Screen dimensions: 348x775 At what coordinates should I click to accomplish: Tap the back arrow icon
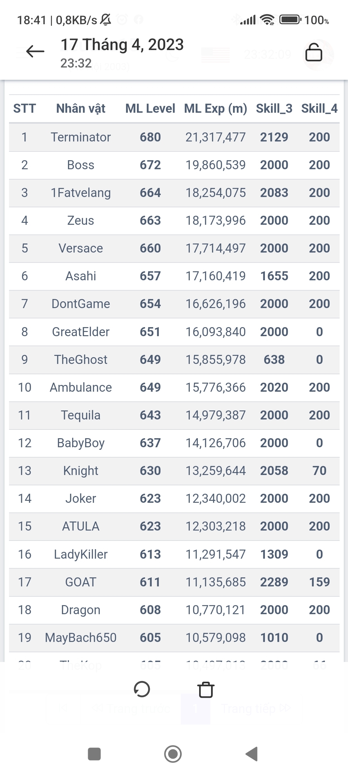coord(35,51)
